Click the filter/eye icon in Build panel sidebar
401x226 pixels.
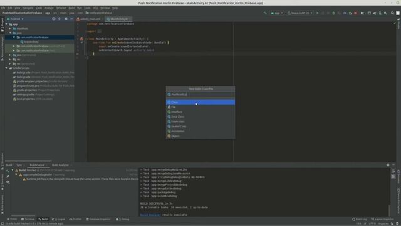coord(8,183)
